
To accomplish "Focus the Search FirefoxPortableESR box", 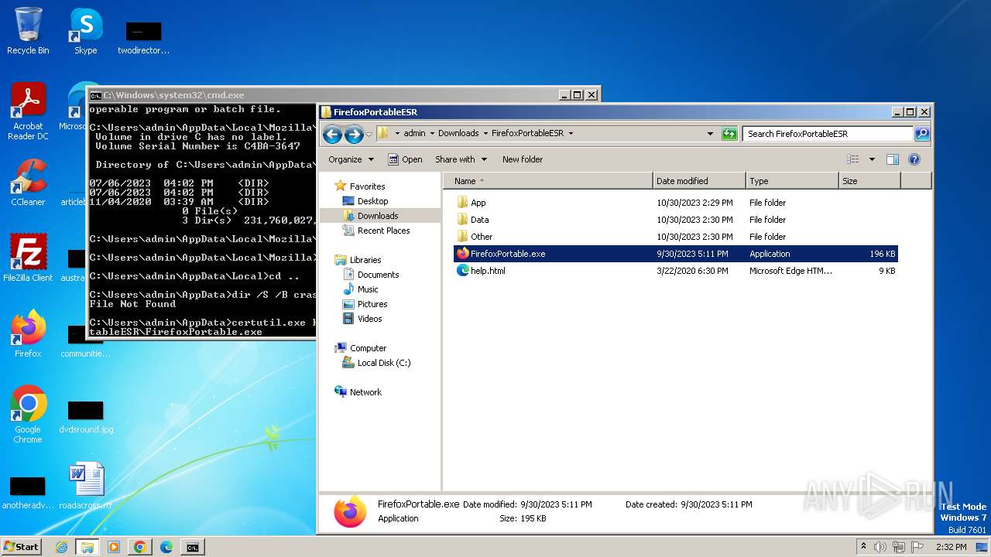I will (828, 134).
